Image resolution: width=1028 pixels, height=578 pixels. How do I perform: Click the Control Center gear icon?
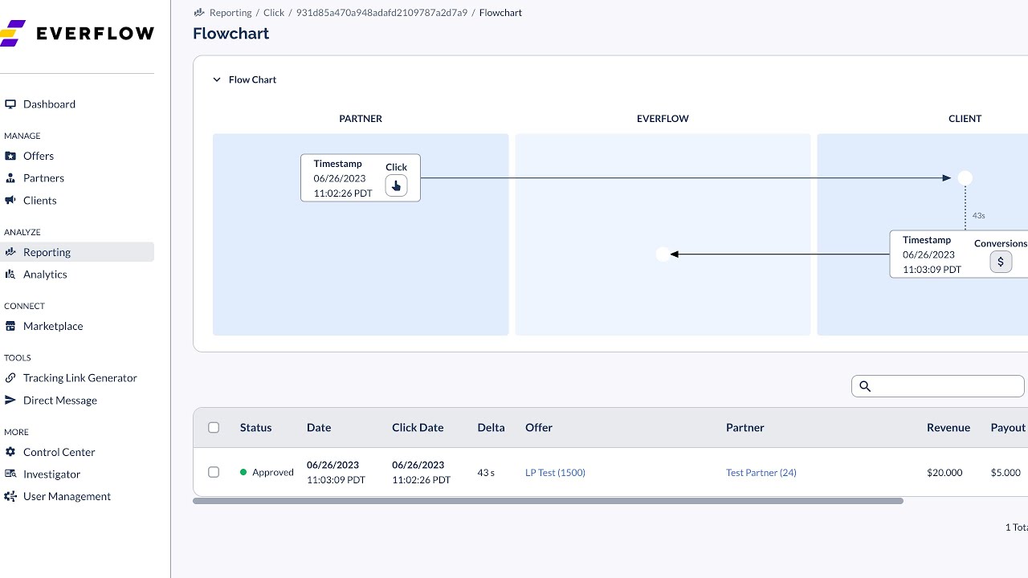pyautogui.click(x=10, y=452)
